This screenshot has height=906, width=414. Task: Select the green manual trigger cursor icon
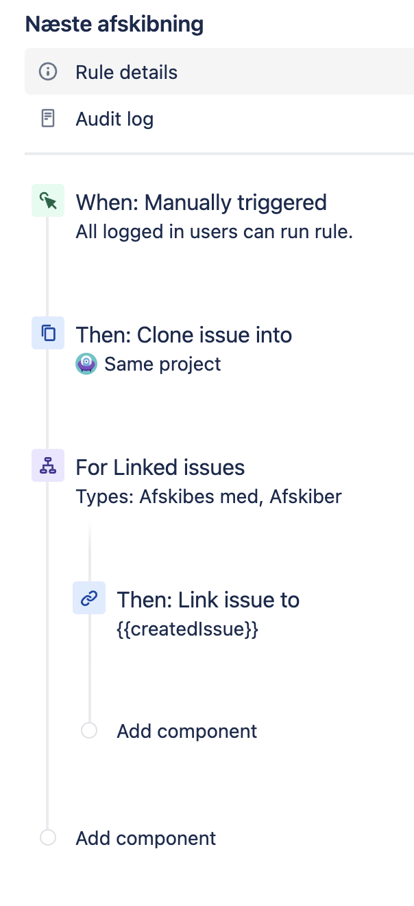click(48, 200)
